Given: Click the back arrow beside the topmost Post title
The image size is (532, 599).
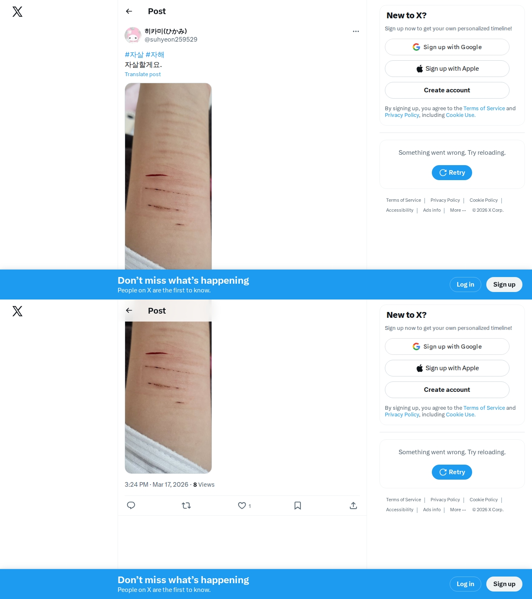Looking at the screenshot, I should pyautogui.click(x=129, y=11).
